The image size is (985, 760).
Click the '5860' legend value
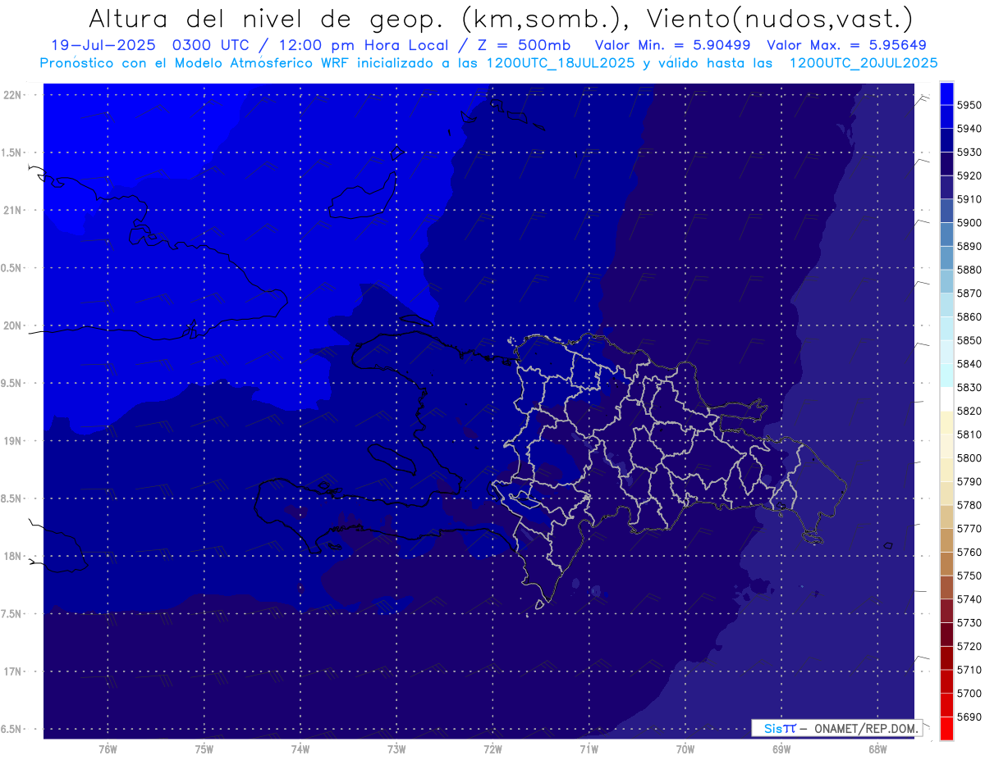969,317
